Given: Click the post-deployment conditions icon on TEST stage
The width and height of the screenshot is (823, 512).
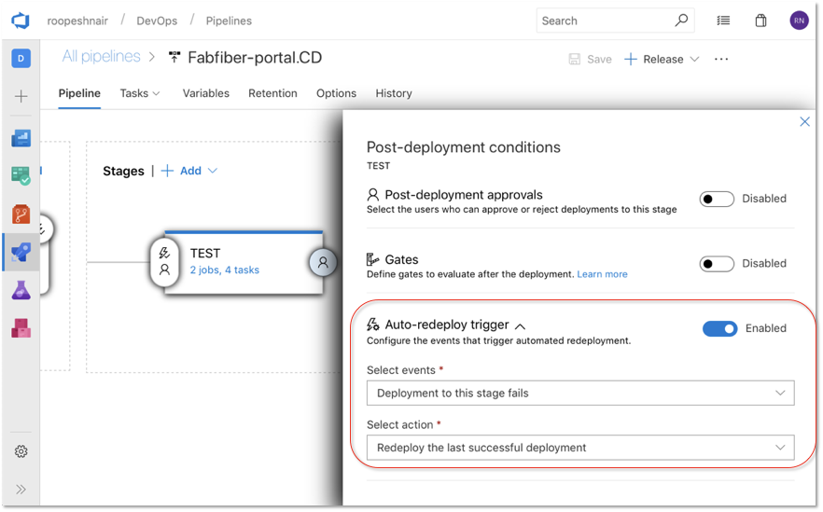Looking at the screenshot, I should click(x=323, y=263).
